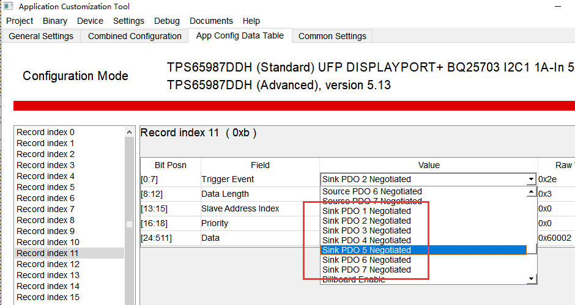
Task: Select Record index 7
Action: (x=69, y=209)
